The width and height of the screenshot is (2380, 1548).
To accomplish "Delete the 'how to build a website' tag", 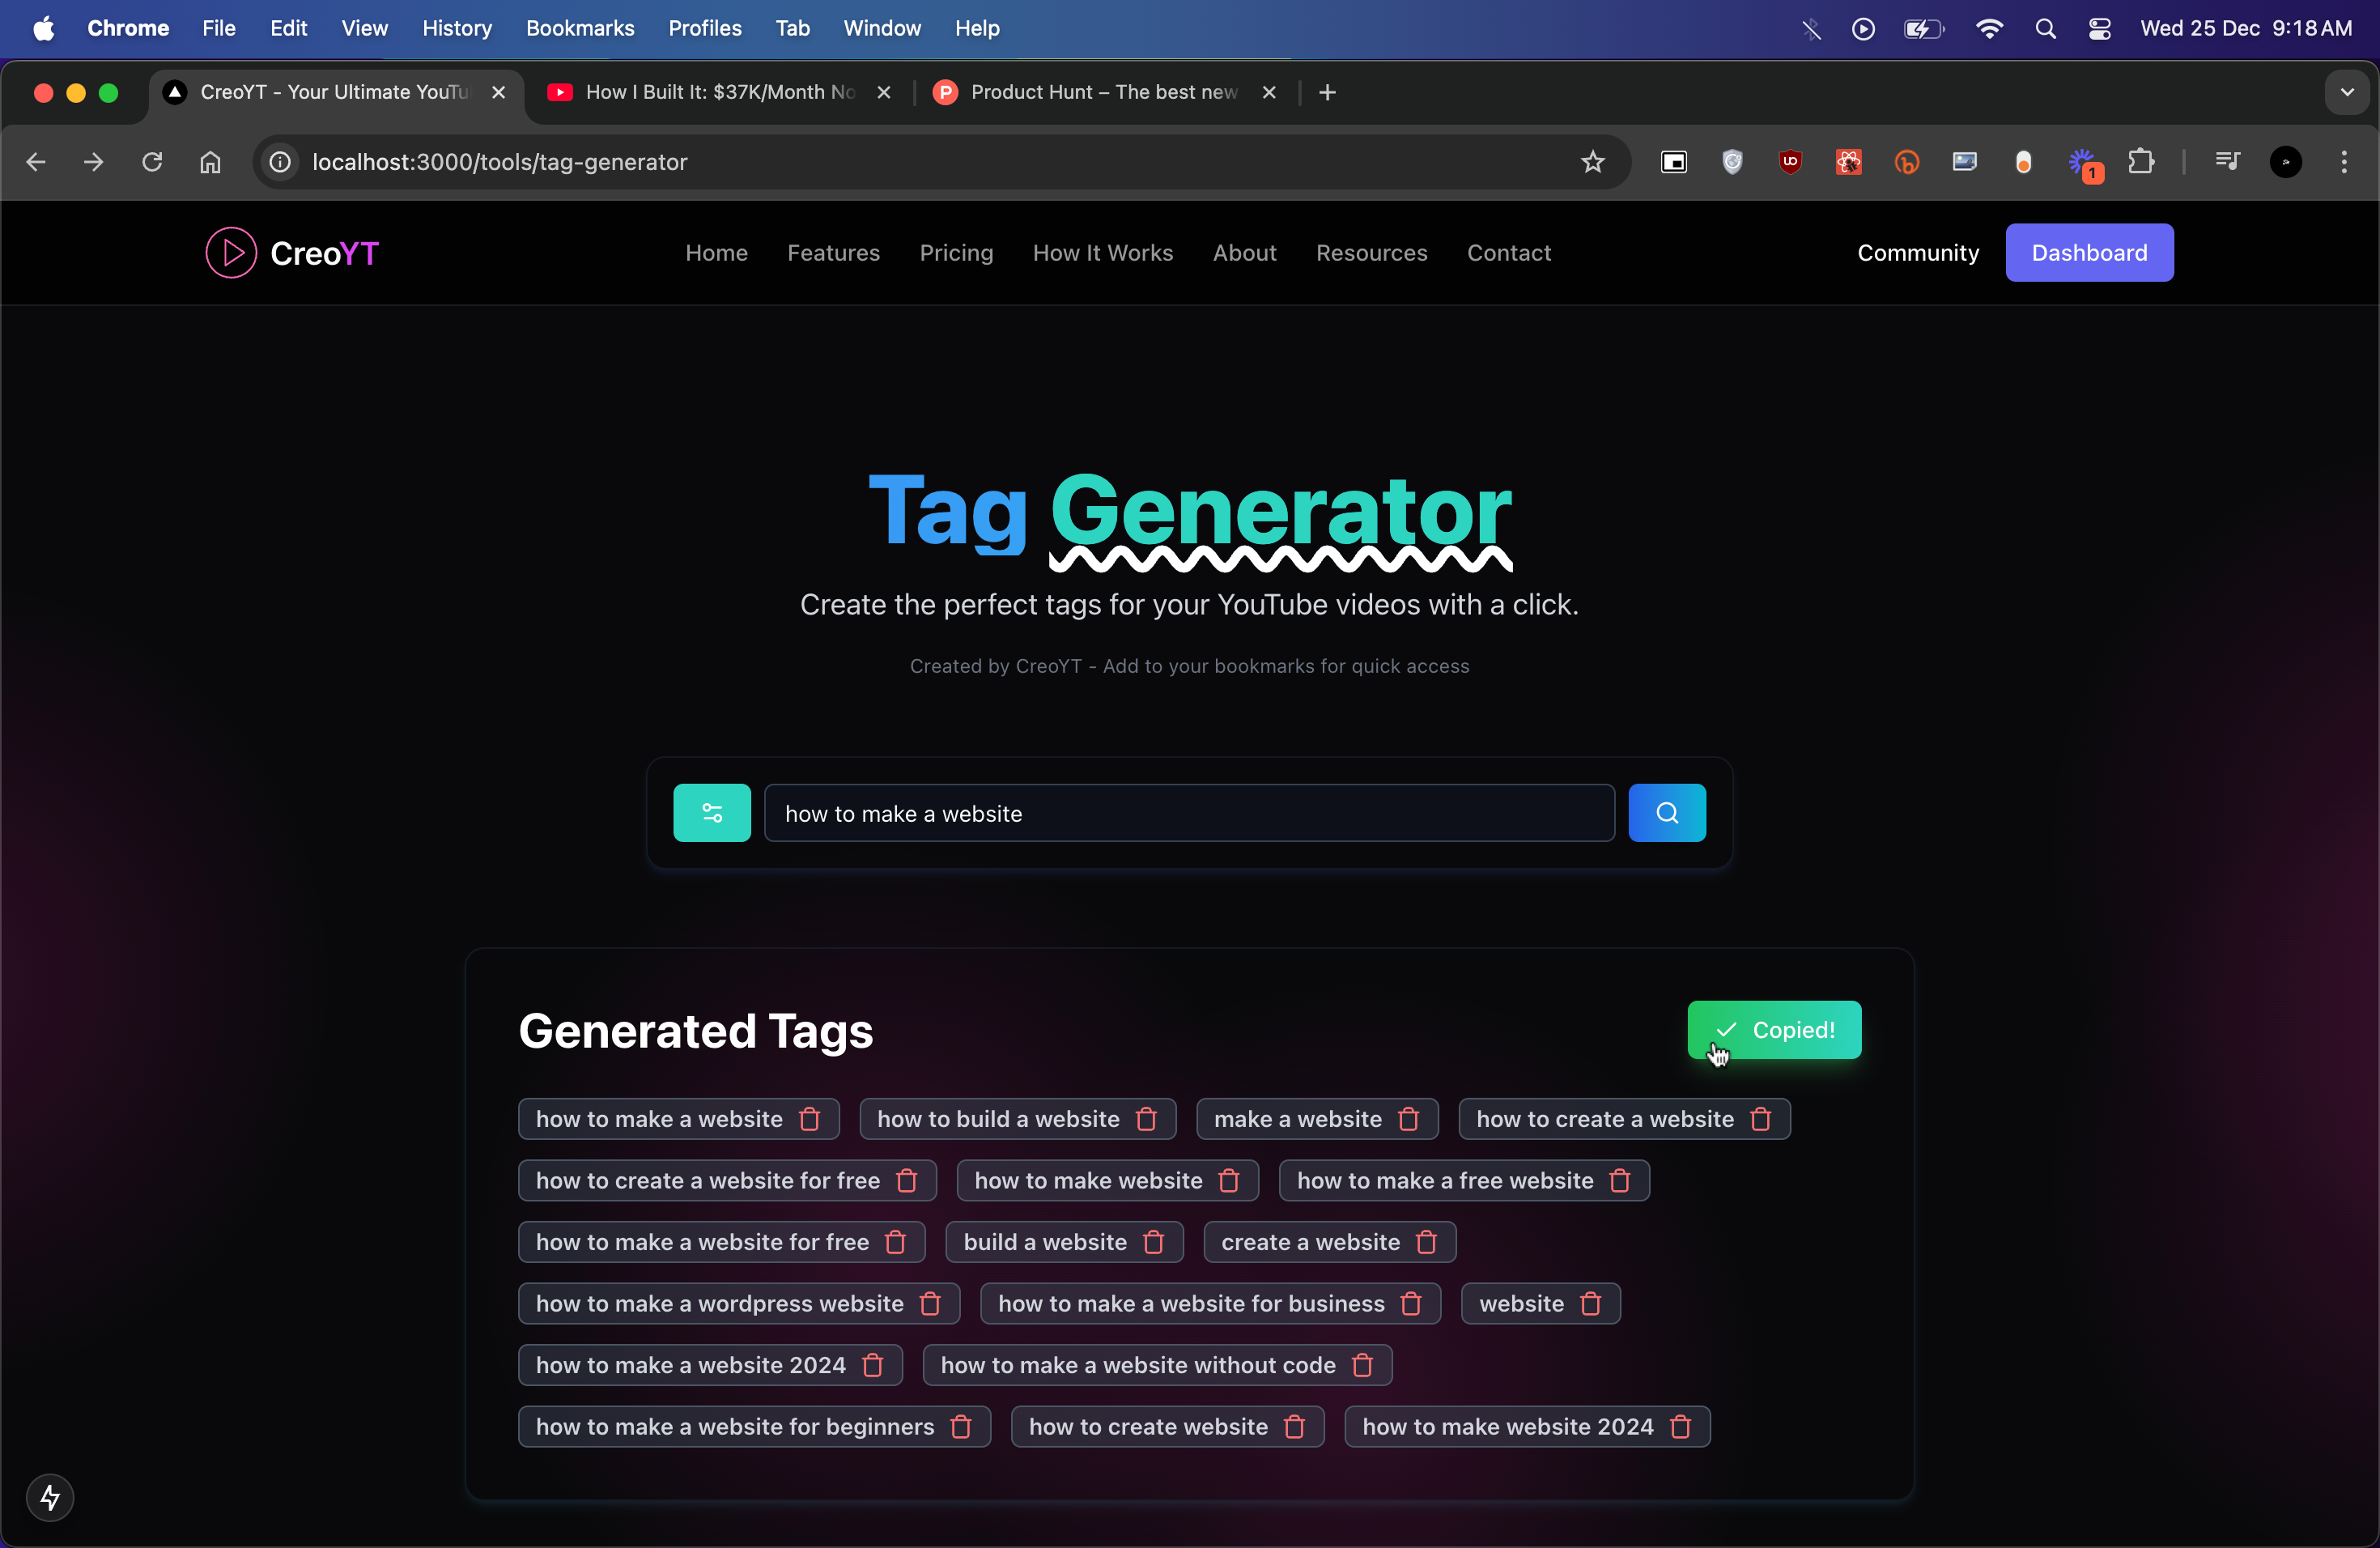I will tap(1147, 1119).
